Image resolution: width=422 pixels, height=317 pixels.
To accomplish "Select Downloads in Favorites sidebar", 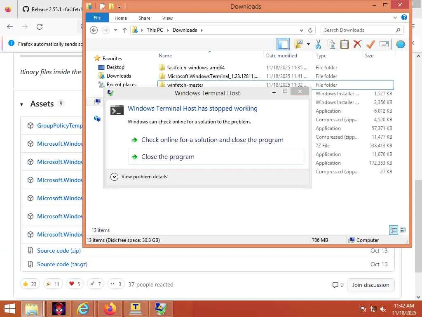I will [119, 76].
